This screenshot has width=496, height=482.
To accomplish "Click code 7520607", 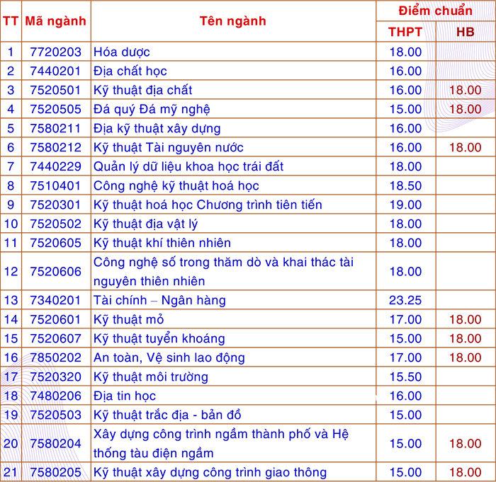I will (x=56, y=339).
